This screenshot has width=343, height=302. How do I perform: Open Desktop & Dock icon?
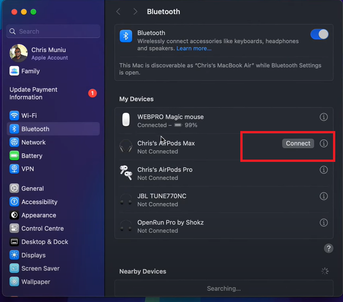pyautogui.click(x=14, y=242)
